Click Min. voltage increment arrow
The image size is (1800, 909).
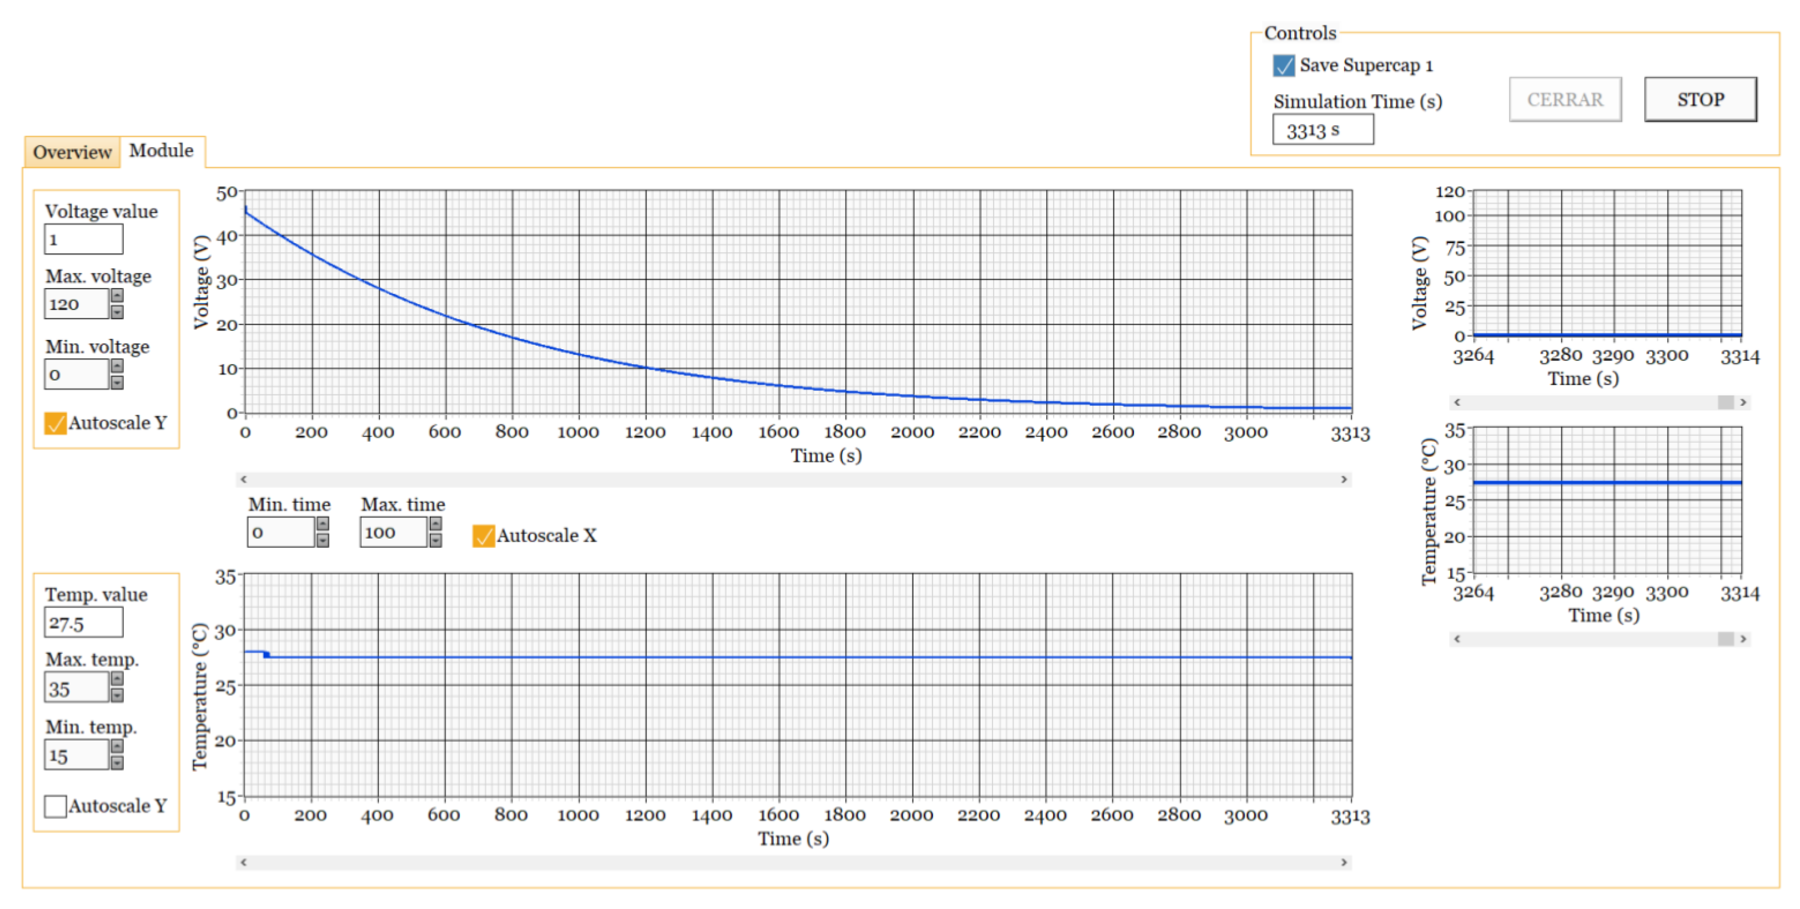[x=118, y=366]
